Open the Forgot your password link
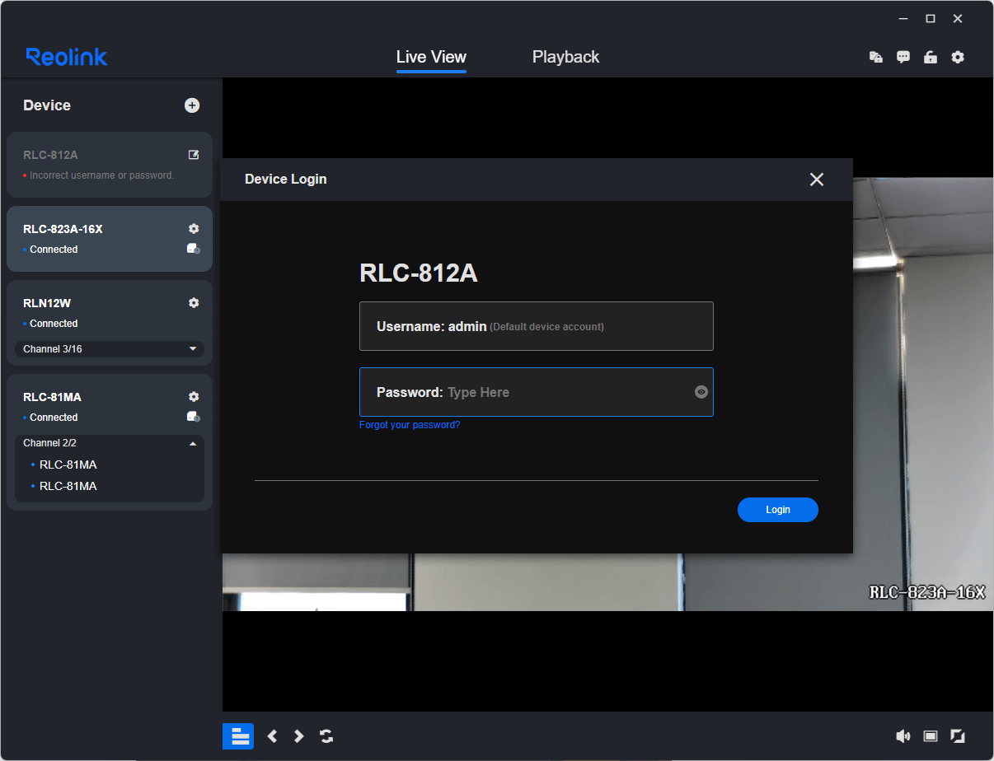The image size is (994, 761). coord(410,425)
